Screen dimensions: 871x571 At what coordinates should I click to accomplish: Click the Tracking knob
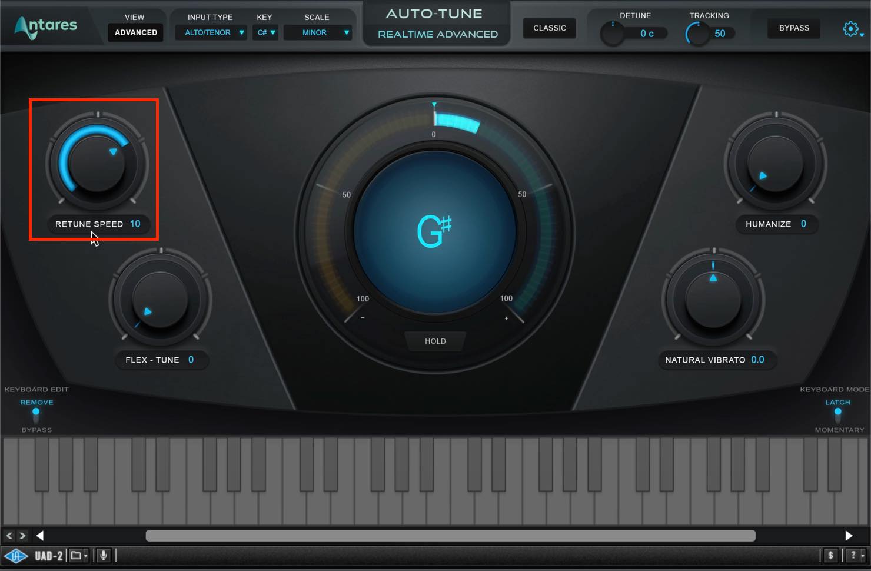click(697, 34)
